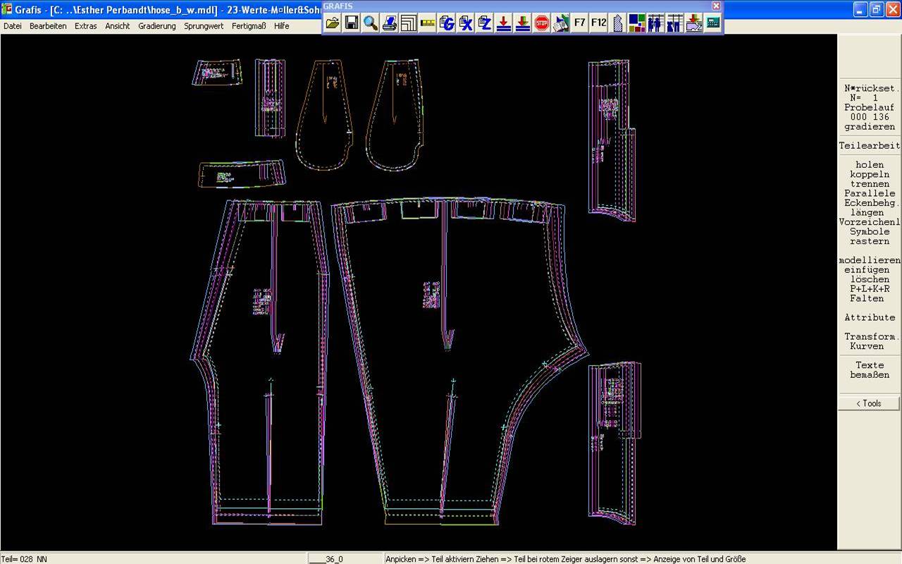Viewport: 902px width, 564px height.
Task: Click the printer icon
Action: coord(390,23)
